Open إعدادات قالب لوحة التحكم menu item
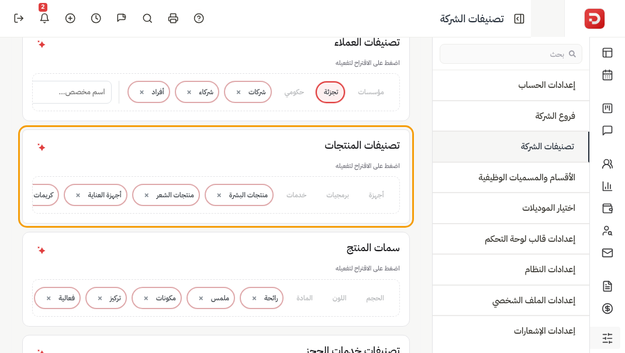The height and width of the screenshot is (353, 625). pyautogui.click(x=510, y=239)
